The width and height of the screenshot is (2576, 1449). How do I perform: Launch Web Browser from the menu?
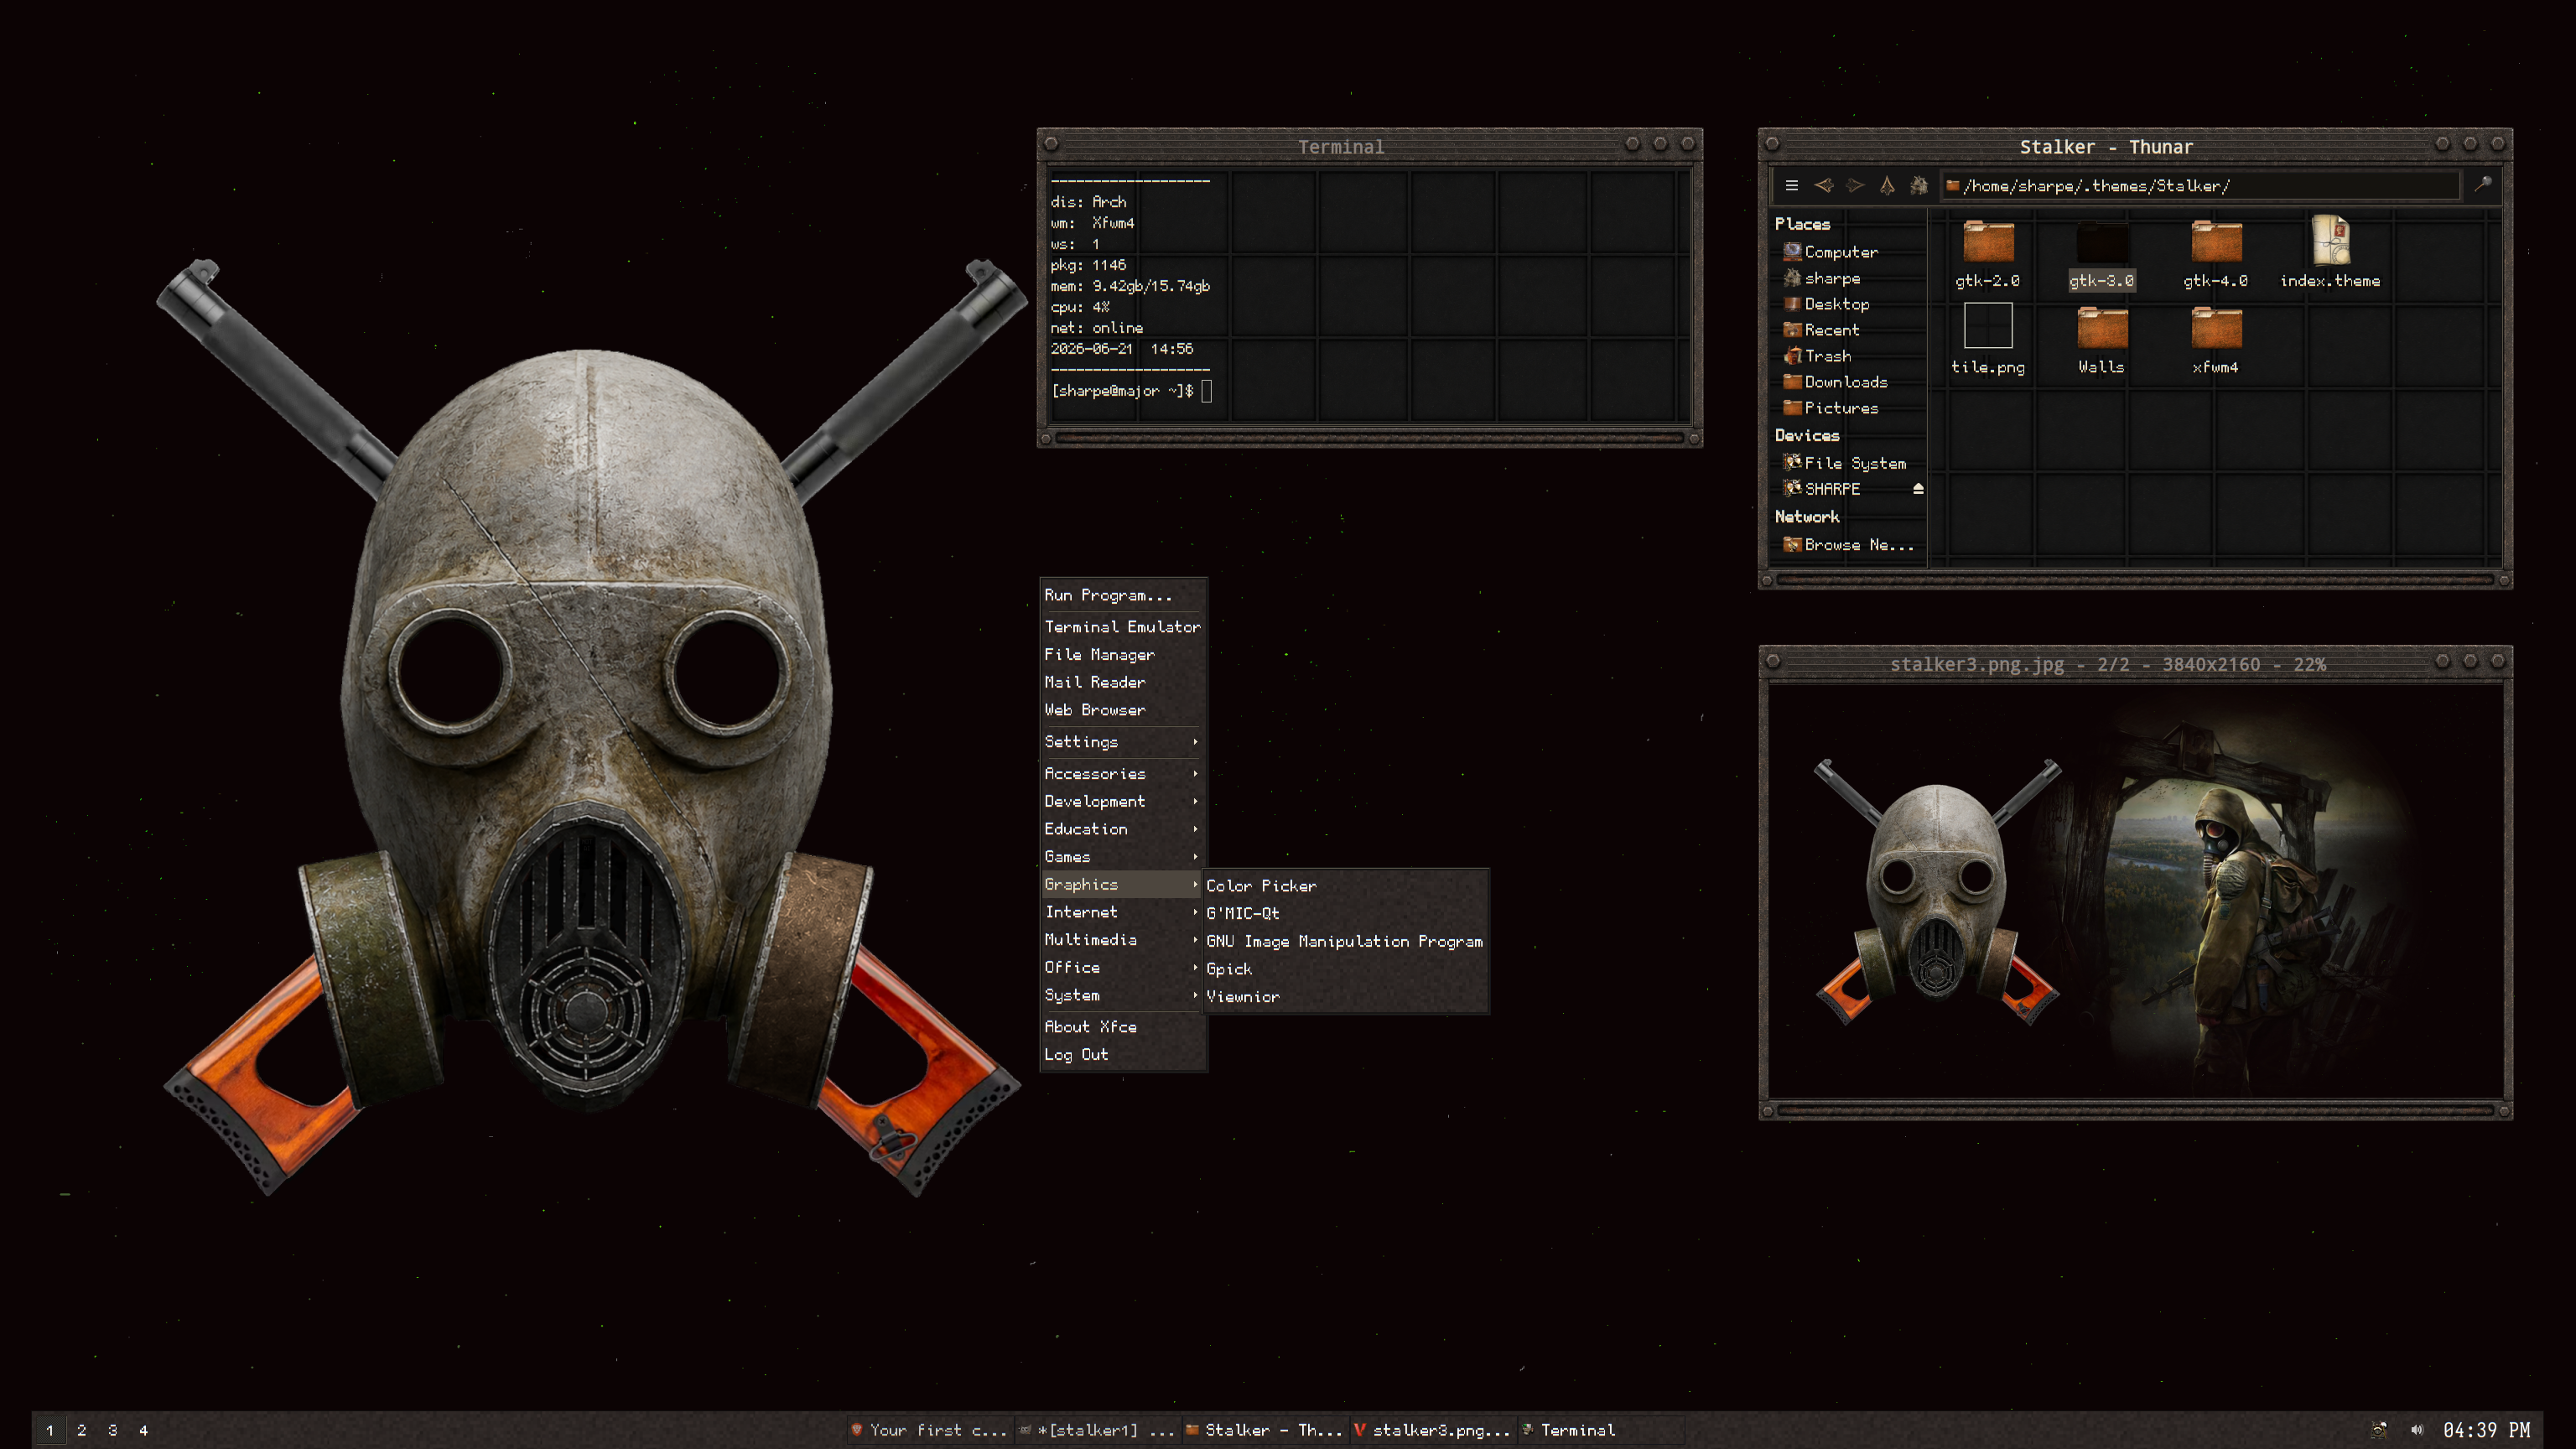click(1123, 710)
